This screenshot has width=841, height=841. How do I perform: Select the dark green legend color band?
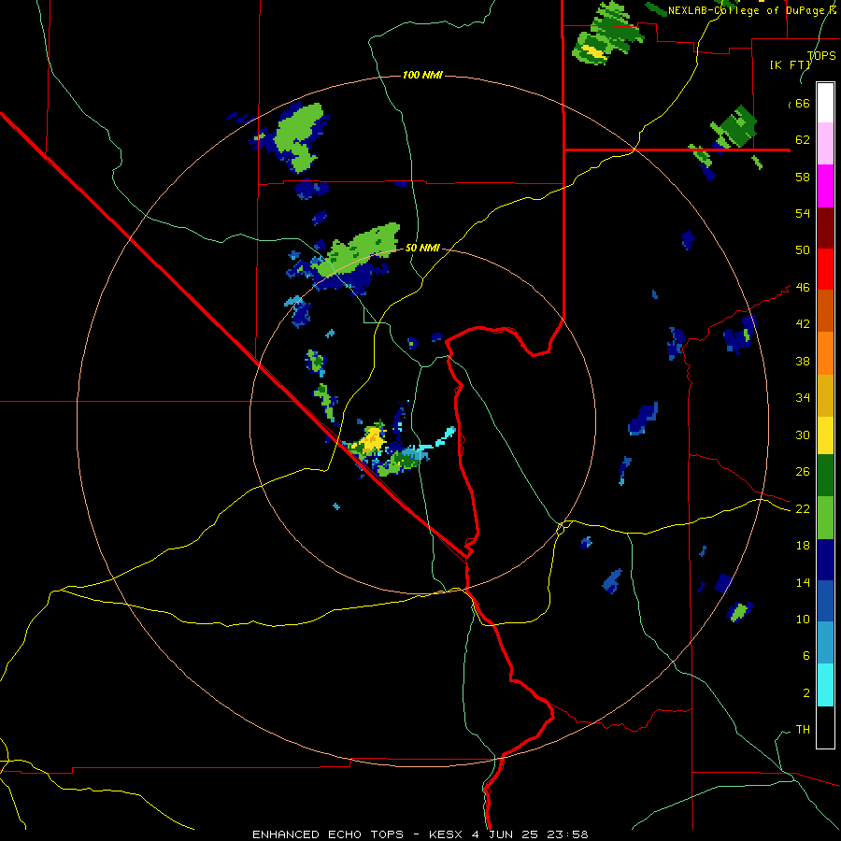[825, 476]
